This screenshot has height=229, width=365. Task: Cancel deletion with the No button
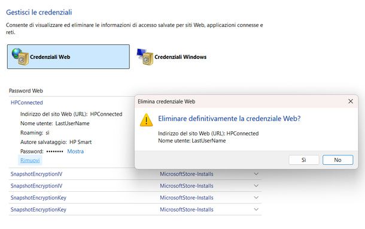tap(337, 160)
